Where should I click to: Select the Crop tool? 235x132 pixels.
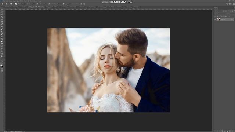click(2, 19)
